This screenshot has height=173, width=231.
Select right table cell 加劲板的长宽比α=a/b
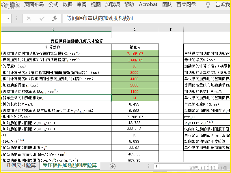[x=207, y=91]
